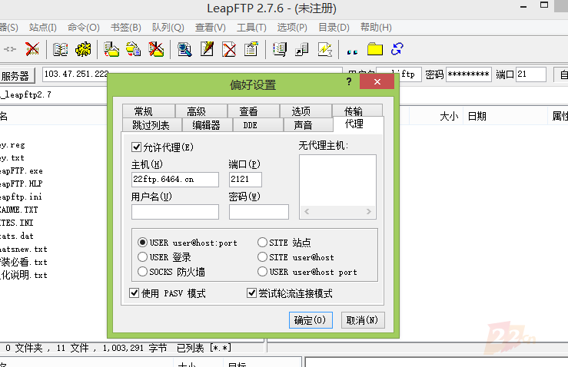
Task: Open 站点(I) menu
Action: click(43, 28)
